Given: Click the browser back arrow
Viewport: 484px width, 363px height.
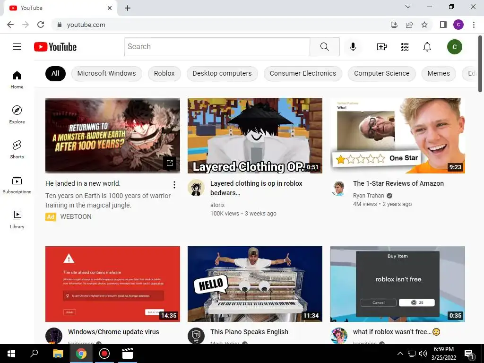Looking at the screenshot, I should point(10,25).
